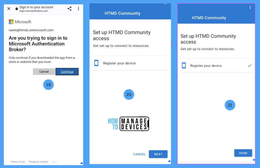Tap "Get set up to connect" text in middle screen

121,46
